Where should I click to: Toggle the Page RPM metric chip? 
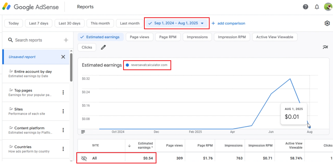168,37
